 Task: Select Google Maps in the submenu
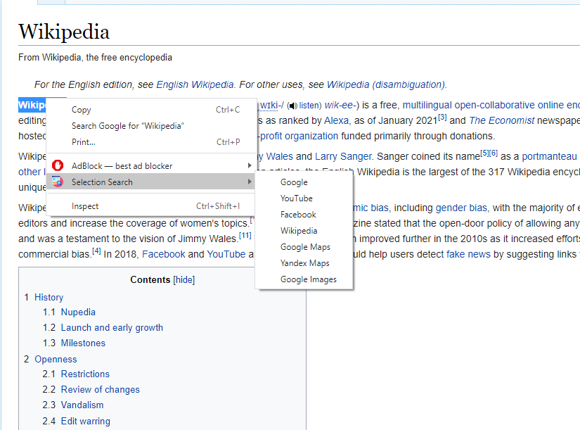click(305, 246)
